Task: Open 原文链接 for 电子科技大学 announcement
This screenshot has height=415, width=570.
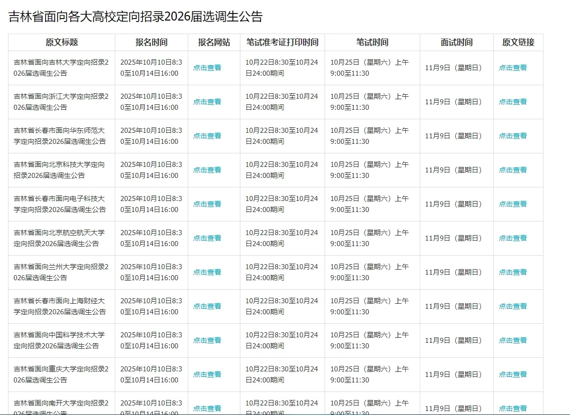Action: click(512, 204)
